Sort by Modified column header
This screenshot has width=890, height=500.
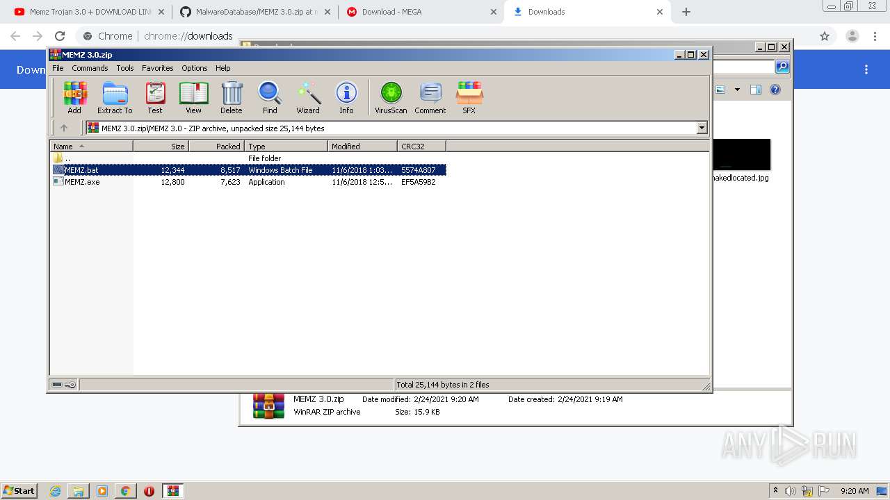click(x=362, y=146)
